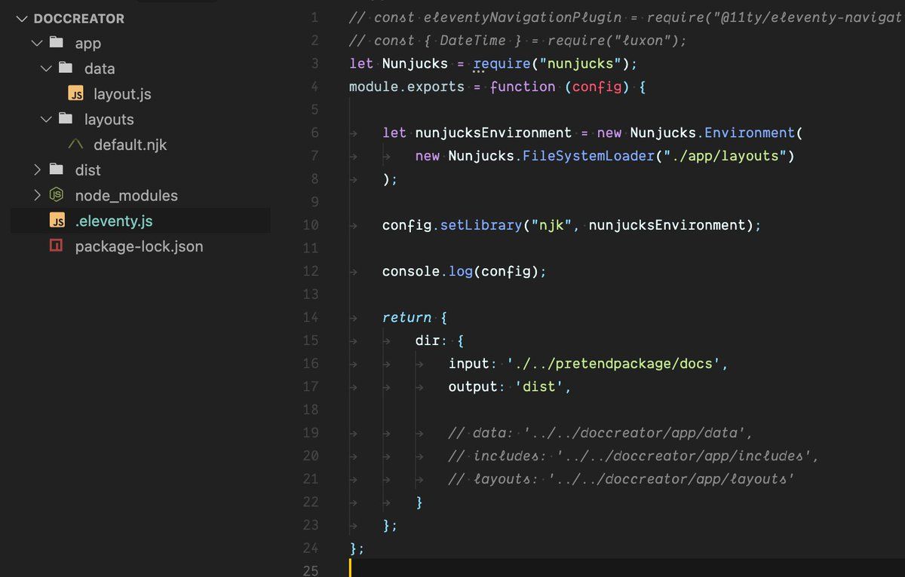
Task: Click the npm icon beside package-lock.json
Action: pos(57,246)
